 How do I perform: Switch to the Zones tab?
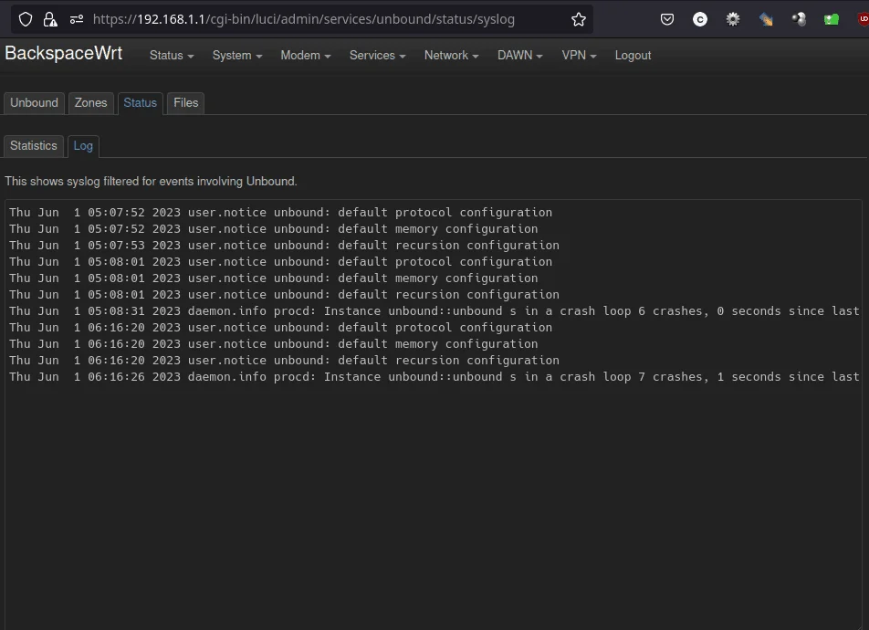[x=91, y=103]
